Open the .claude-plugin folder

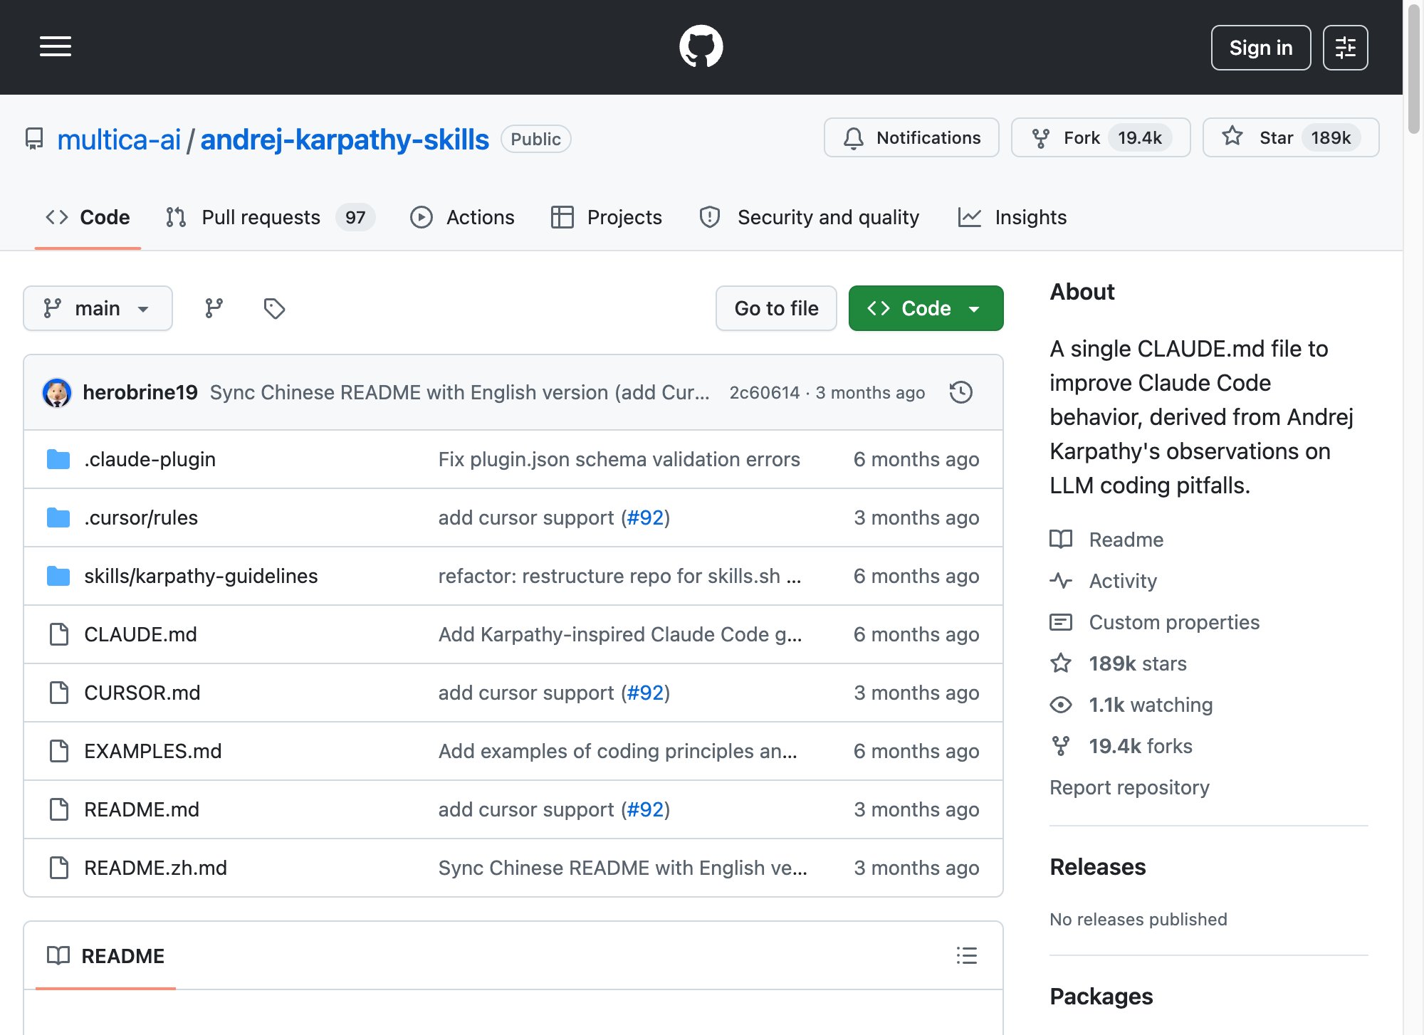pyautogui.click(x=150, y=459)
